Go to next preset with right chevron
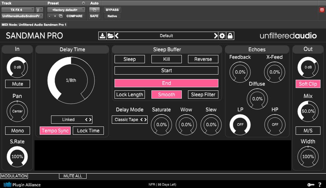Viewport: 326px width, 188px height. (216, 36)
